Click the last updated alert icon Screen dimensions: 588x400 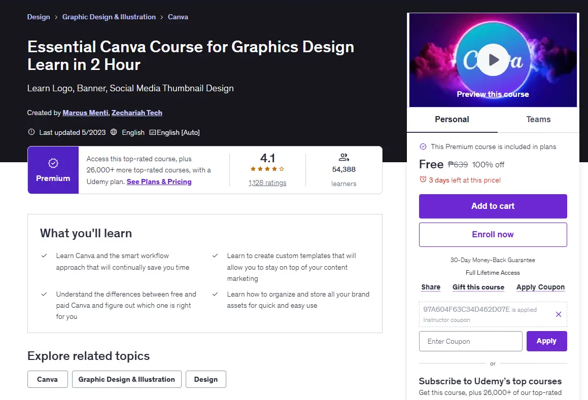tap(31, 132)
